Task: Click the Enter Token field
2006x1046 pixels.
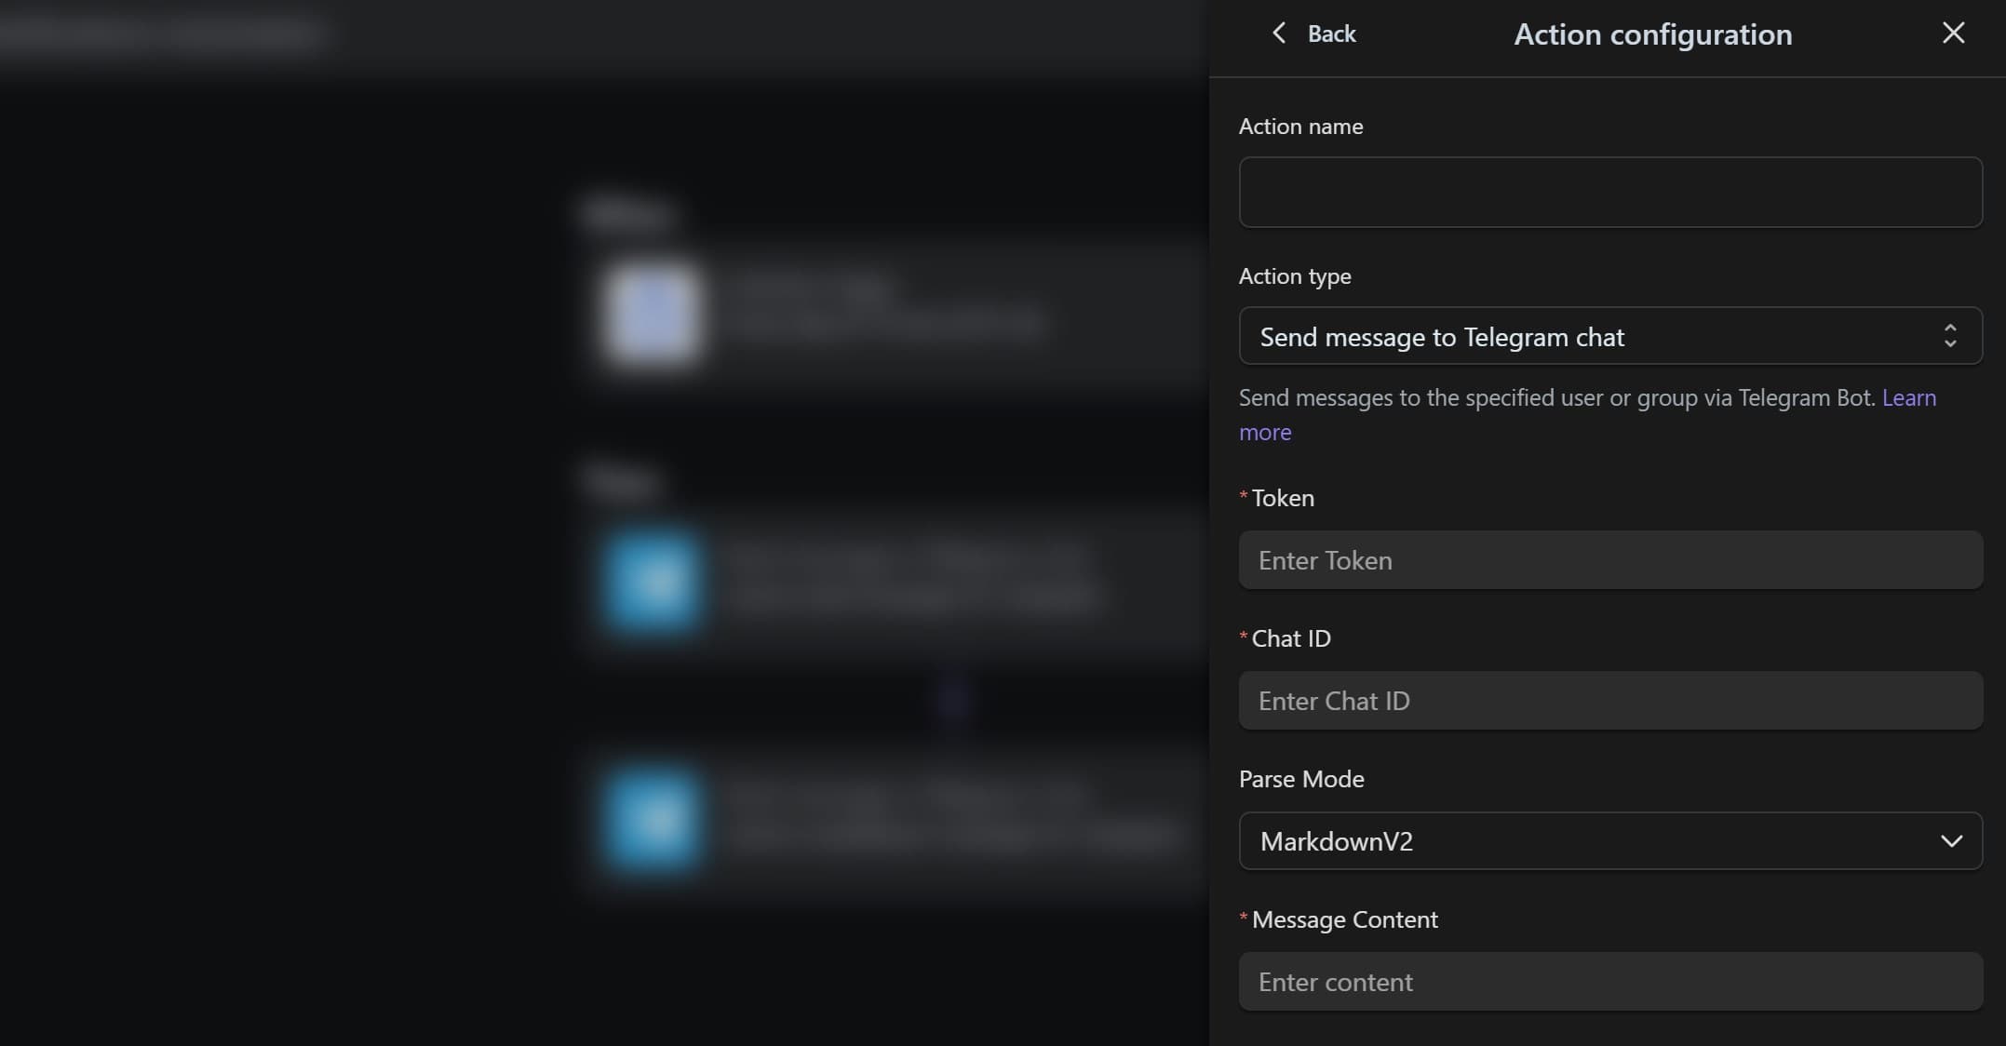Action: tap(1610, 560)
